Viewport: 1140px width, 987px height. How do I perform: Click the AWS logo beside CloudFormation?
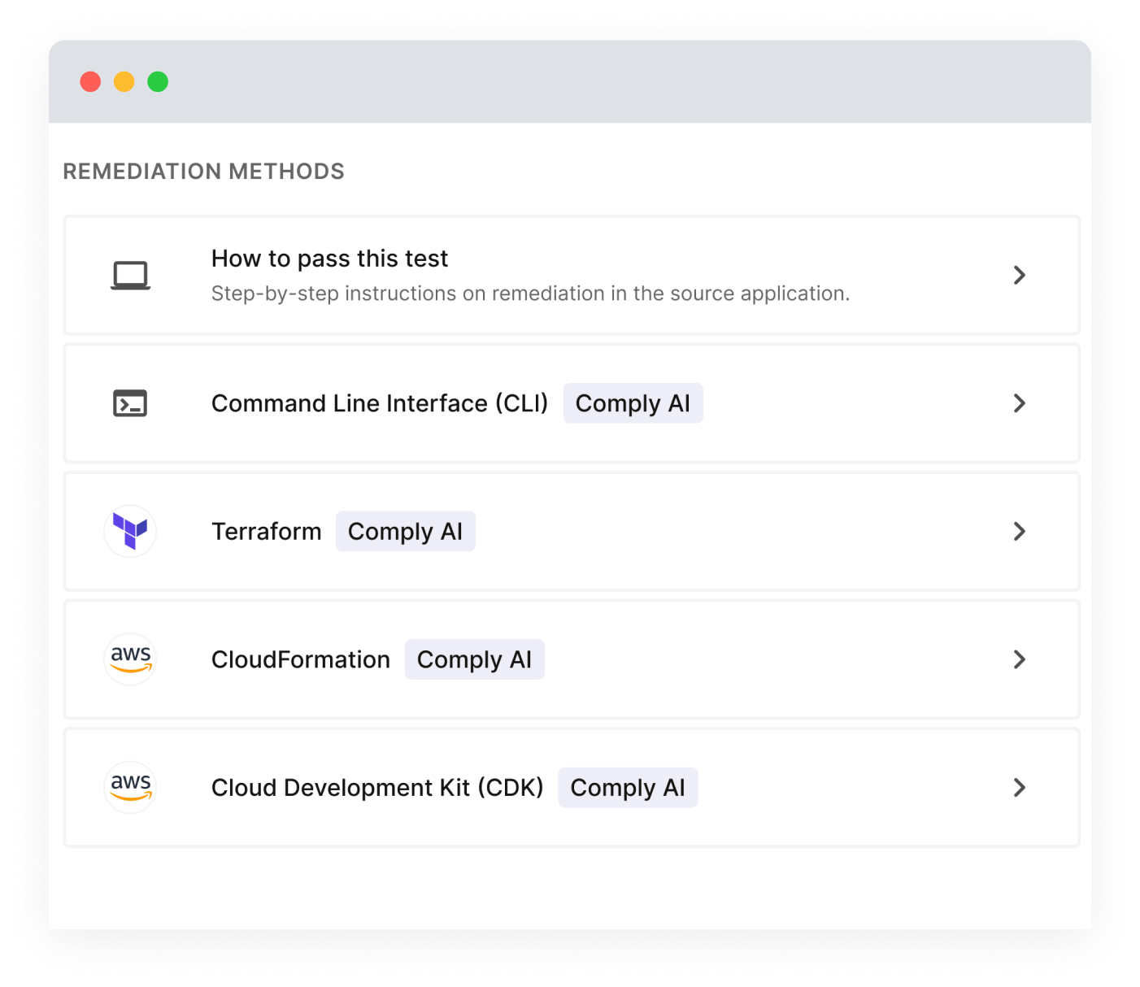pos(130,659)
